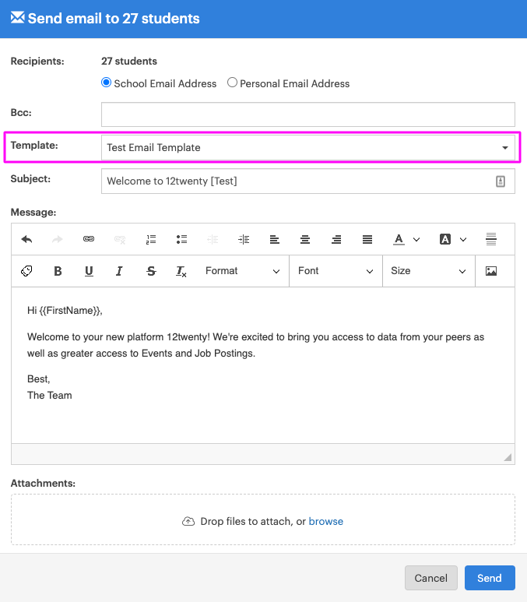Toggle bold formatting
Screen dimensions: 527x602
tap(58, 271)
